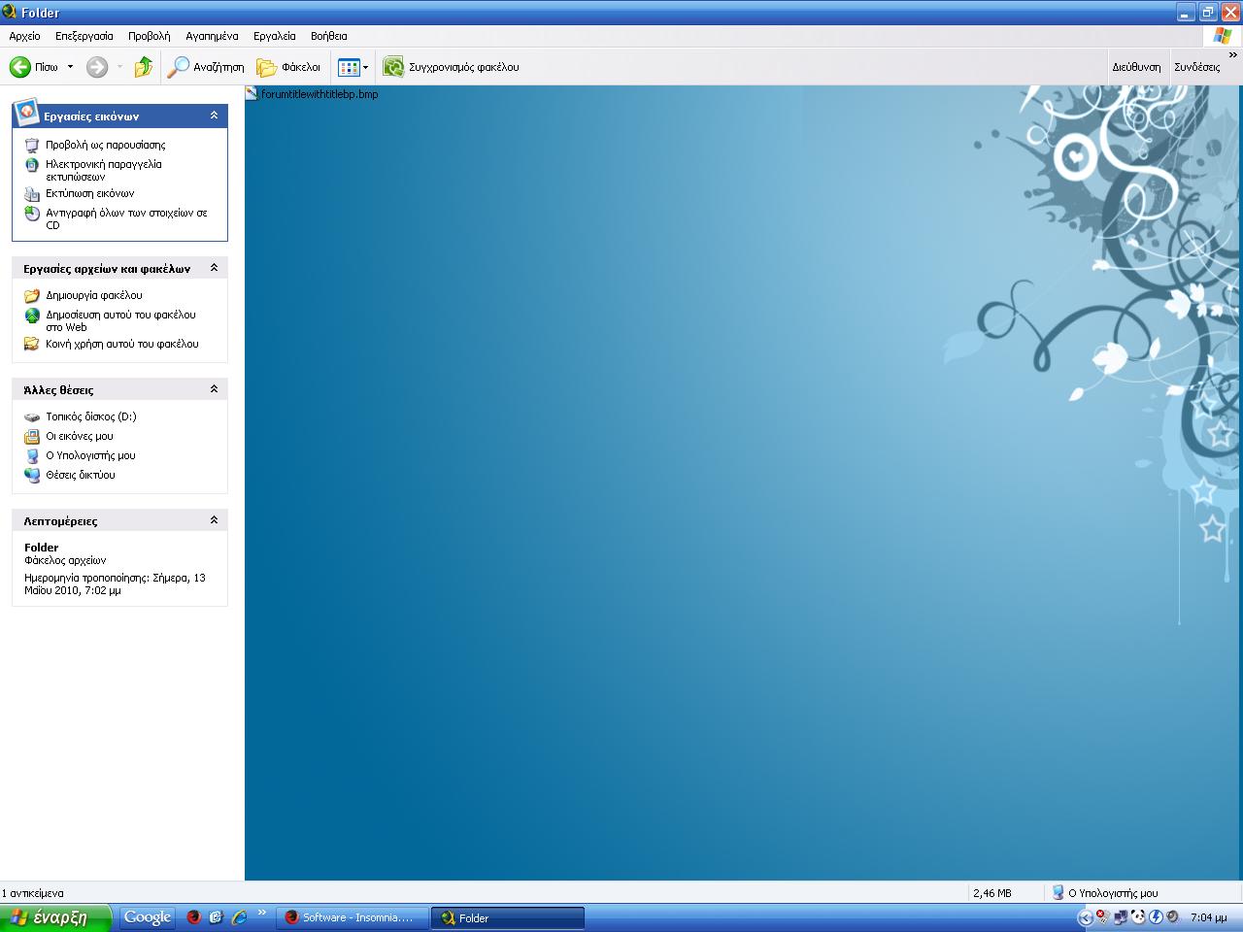This screenshot has height=932, width=1243.
Task: Open the Views dropdown button in toolbar
Action: 353,67
